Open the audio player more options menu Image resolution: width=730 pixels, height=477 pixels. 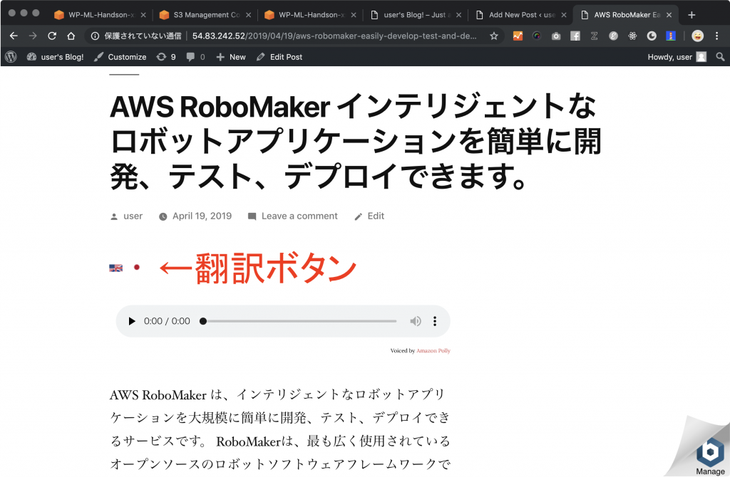[435, 321]
